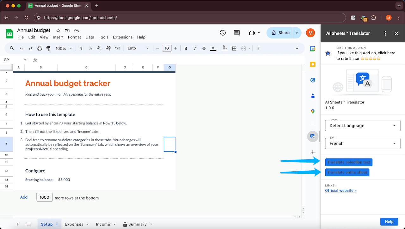
Task: Open Google Keep in the side panel
Action: click(313, 64)
